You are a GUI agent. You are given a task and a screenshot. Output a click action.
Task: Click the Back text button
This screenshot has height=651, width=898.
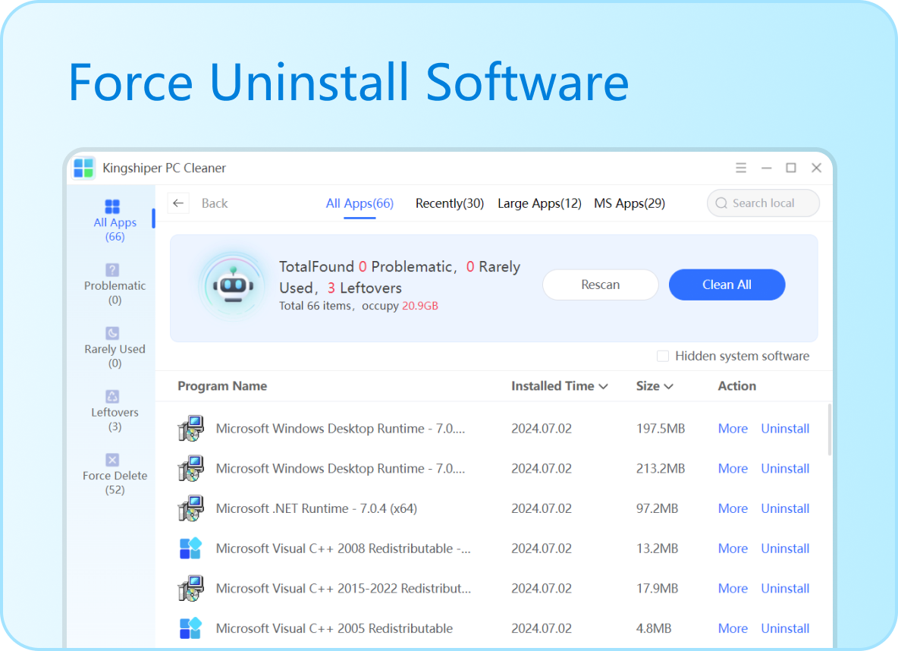pyautogui.click(x=214, y=203)
